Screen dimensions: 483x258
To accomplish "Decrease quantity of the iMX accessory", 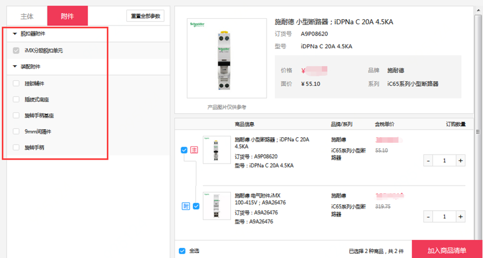I will point(428,216).
